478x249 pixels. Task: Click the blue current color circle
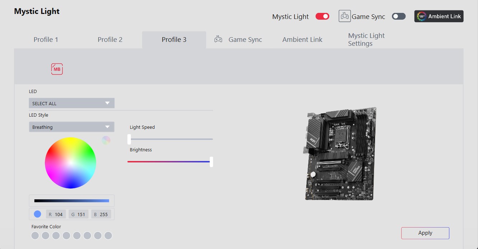(x=37, y=214)
